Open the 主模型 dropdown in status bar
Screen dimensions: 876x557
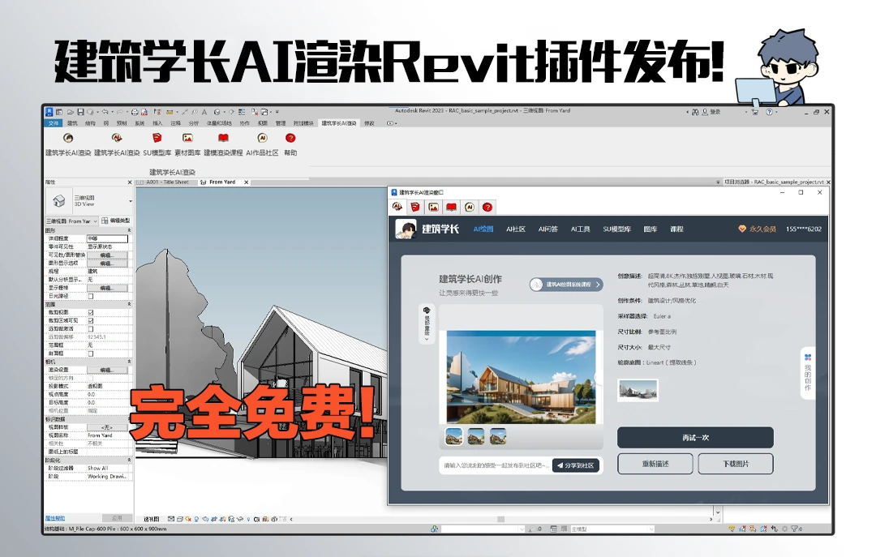tap(612, 529)
